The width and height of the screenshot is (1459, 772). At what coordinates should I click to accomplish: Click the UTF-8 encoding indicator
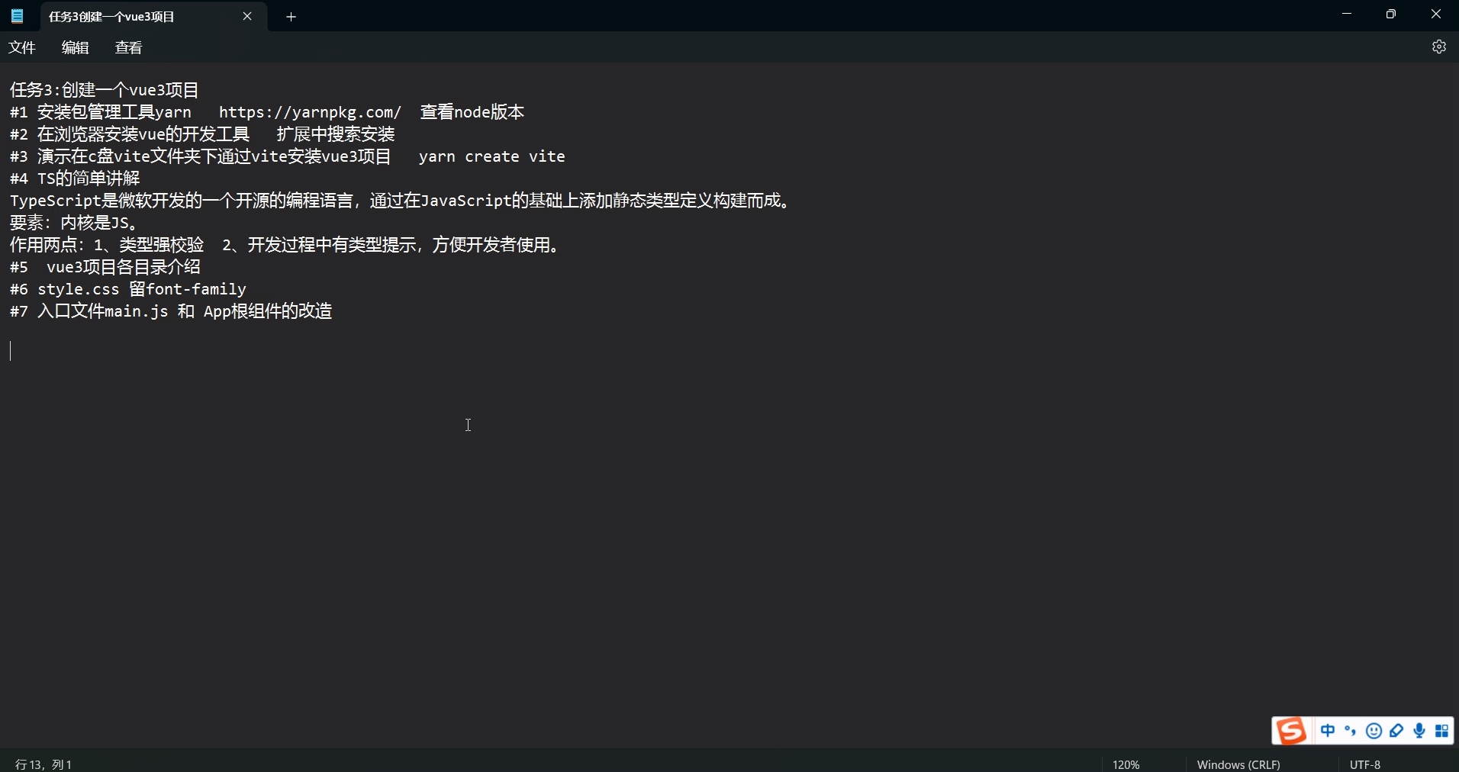coord(1365,764)
